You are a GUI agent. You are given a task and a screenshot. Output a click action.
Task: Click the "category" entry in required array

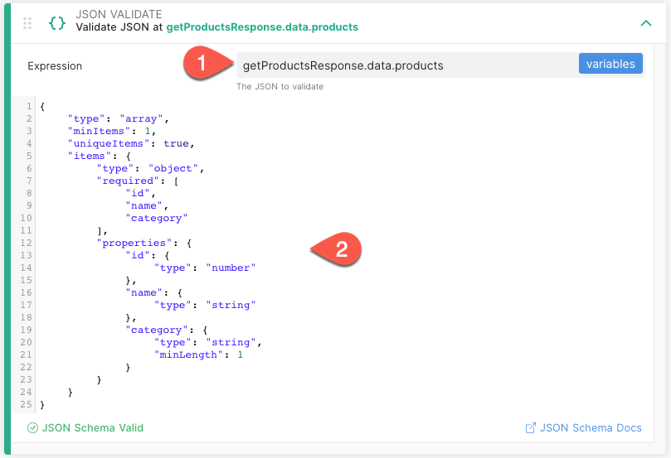click(156, 218)
